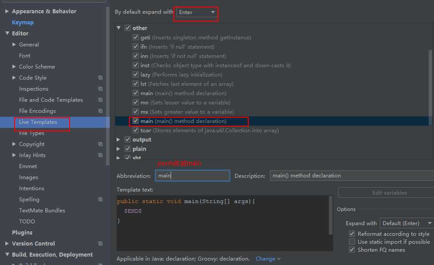This screenshot has height=265, width=434.
Task: Toggle checkbox for 'other' template group
Action: click(128, 28)
